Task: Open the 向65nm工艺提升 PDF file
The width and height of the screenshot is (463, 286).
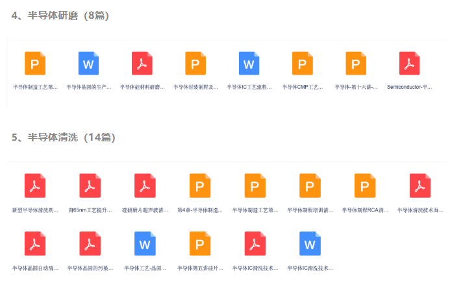Action: [x=90, y=185]
